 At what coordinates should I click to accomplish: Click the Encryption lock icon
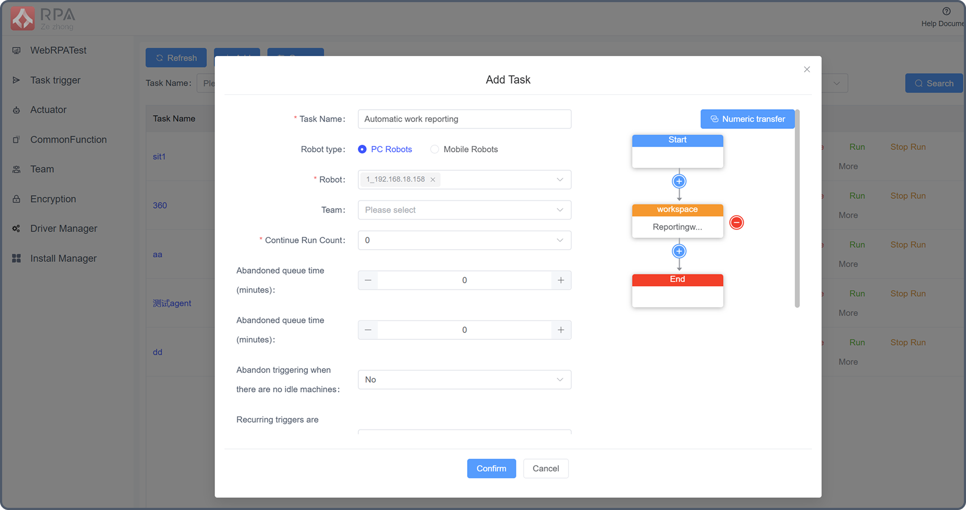[x=16, y=199]
